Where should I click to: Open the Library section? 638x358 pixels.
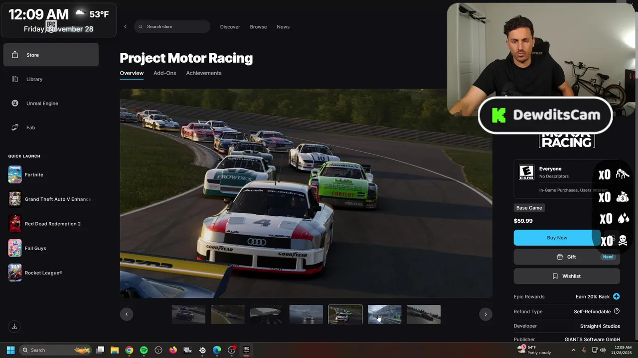[x=51, y=79]
